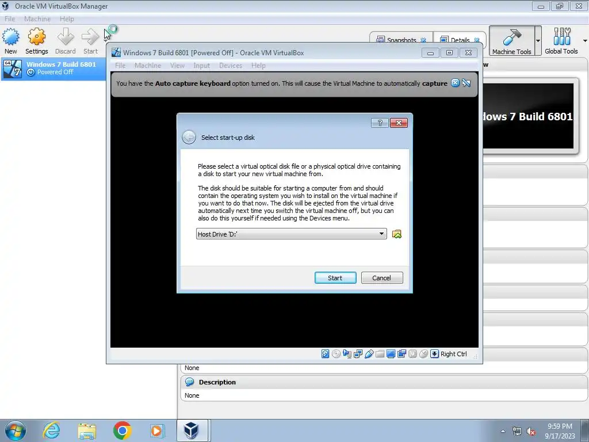Open the VM window Help menu
Screen dimensions: 589x442
pyautogui.click(x=258, y=66)
